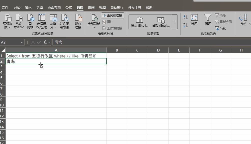Toggle the 筛选 filter
Image resolution: width=251 pixels, height=144 pixels.
(x=208, y=19)
